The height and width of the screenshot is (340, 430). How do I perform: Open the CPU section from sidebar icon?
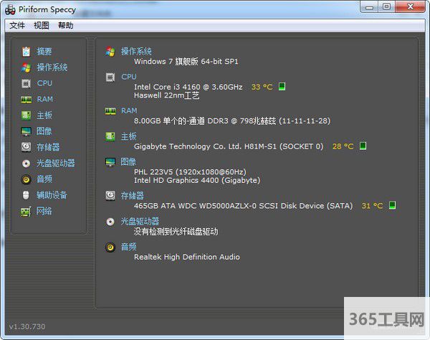26,83
